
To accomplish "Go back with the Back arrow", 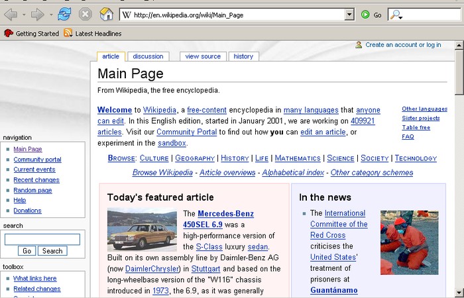I will point(11,15).
